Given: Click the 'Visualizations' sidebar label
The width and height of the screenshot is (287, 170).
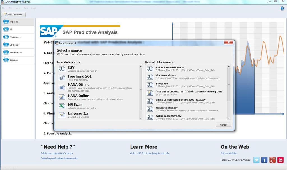Looking at the screenshot, I should pos(16,52).
